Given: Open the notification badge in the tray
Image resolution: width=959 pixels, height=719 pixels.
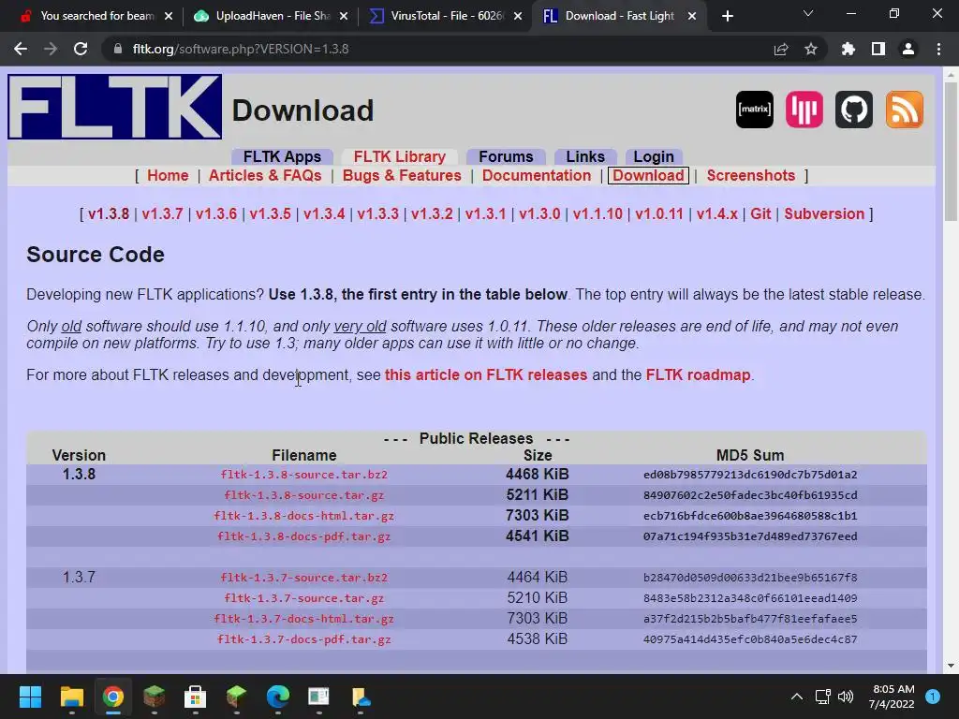Looking at the screenshot, I should coord(933,697).
